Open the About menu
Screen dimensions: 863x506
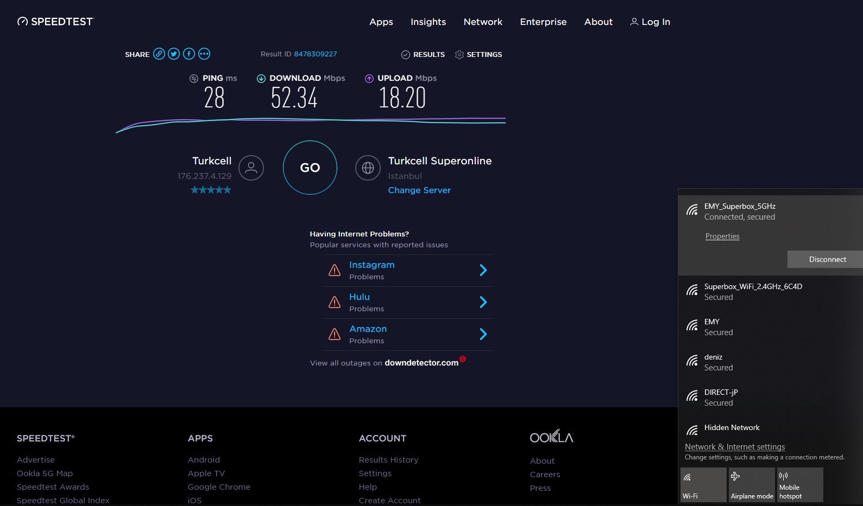coord(599,22)
